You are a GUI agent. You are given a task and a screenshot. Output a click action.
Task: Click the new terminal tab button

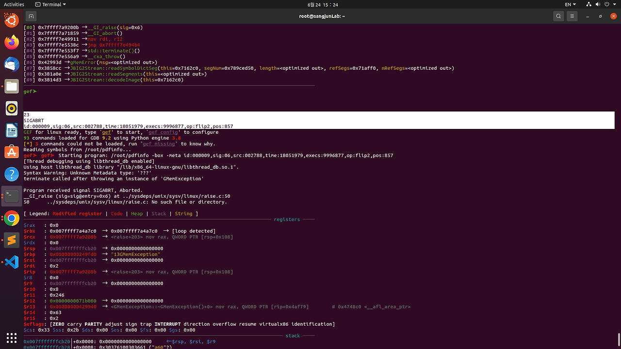[x=31, y=16]
